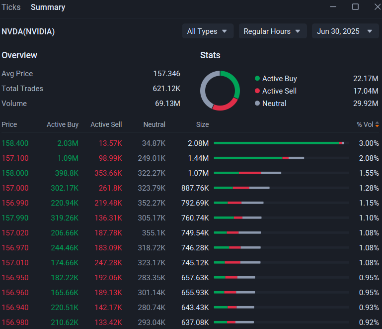
Task: Select the Summary tab
Action: (x=48, y=7)
